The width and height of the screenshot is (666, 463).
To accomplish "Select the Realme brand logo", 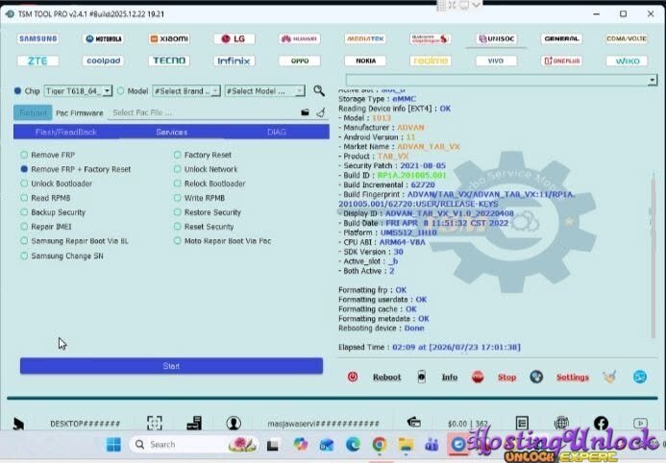I will click(x=431, y=61).
